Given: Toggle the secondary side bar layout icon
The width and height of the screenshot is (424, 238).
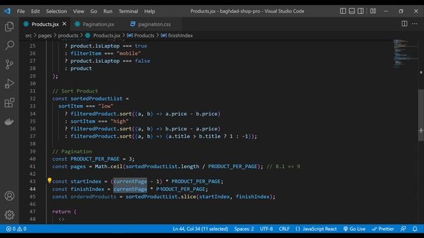Looking at the screenshot, I should tap(360, 11).
